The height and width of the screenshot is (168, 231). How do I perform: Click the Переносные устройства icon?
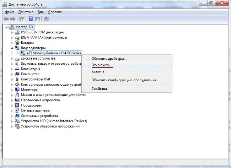17,100
